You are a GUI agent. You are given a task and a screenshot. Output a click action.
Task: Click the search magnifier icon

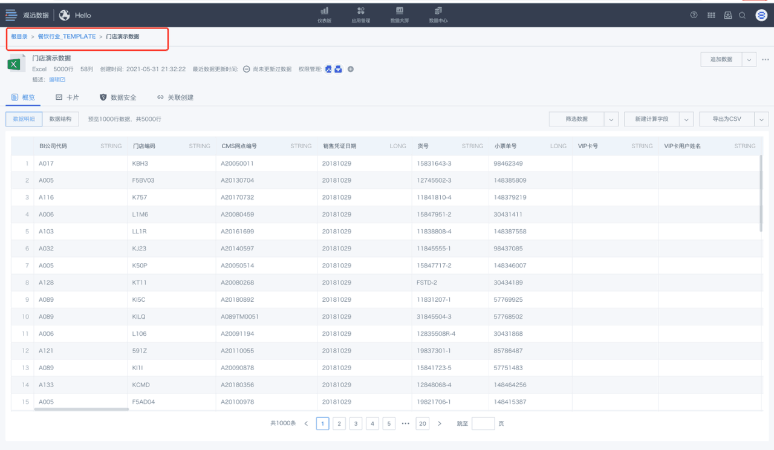743,15
